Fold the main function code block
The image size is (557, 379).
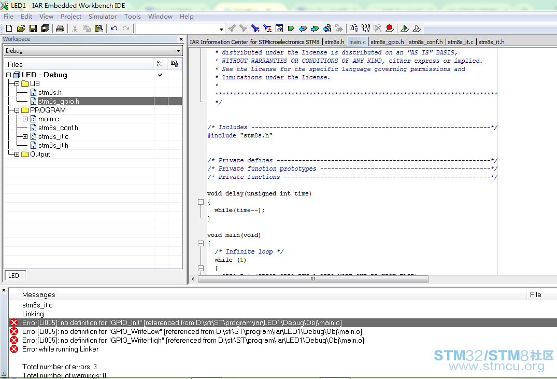point(201,244)
